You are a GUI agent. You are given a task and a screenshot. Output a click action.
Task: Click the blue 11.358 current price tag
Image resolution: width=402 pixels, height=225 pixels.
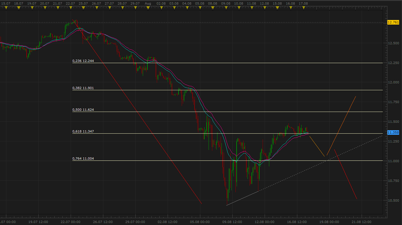pyautogui.click(x=393, y=133)
